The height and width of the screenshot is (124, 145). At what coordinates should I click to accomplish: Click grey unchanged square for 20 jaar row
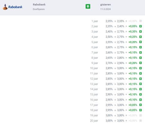pos(140,120)
